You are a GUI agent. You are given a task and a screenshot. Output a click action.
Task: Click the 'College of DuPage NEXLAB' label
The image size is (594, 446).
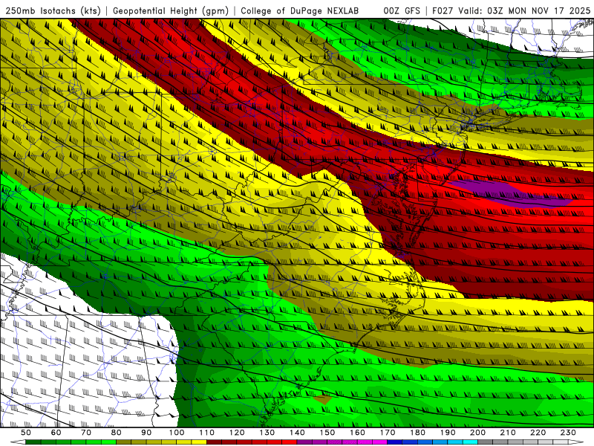click(299, 10)
